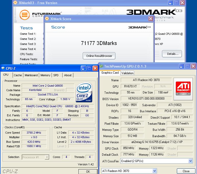
Task: Click the Bandwidth value 84.7 GB/s
Action: pos(180,136)
